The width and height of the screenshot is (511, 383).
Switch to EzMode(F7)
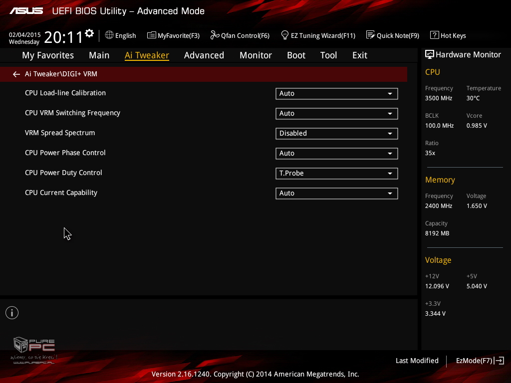(x=480, y=361)
